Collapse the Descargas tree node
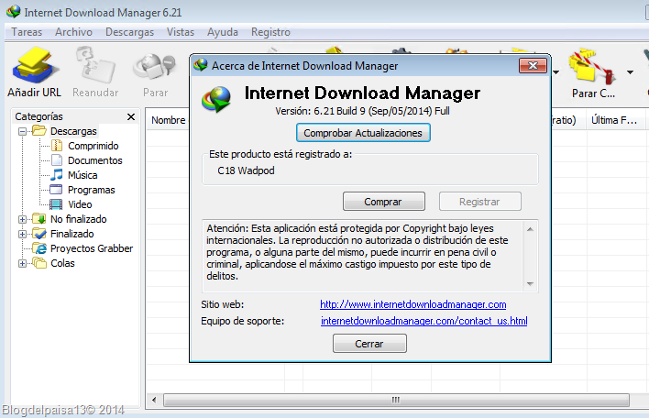Viewport: 649px width, 418px height. tap(22, 132)
